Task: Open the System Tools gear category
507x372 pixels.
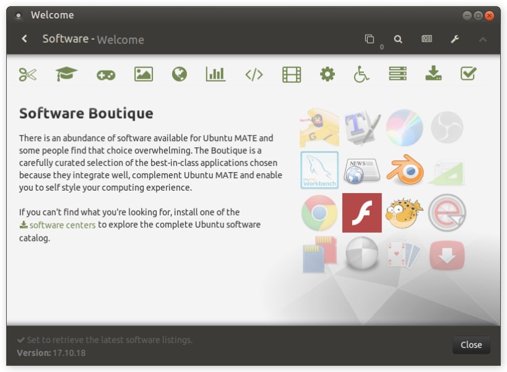Action: (327, 74)
